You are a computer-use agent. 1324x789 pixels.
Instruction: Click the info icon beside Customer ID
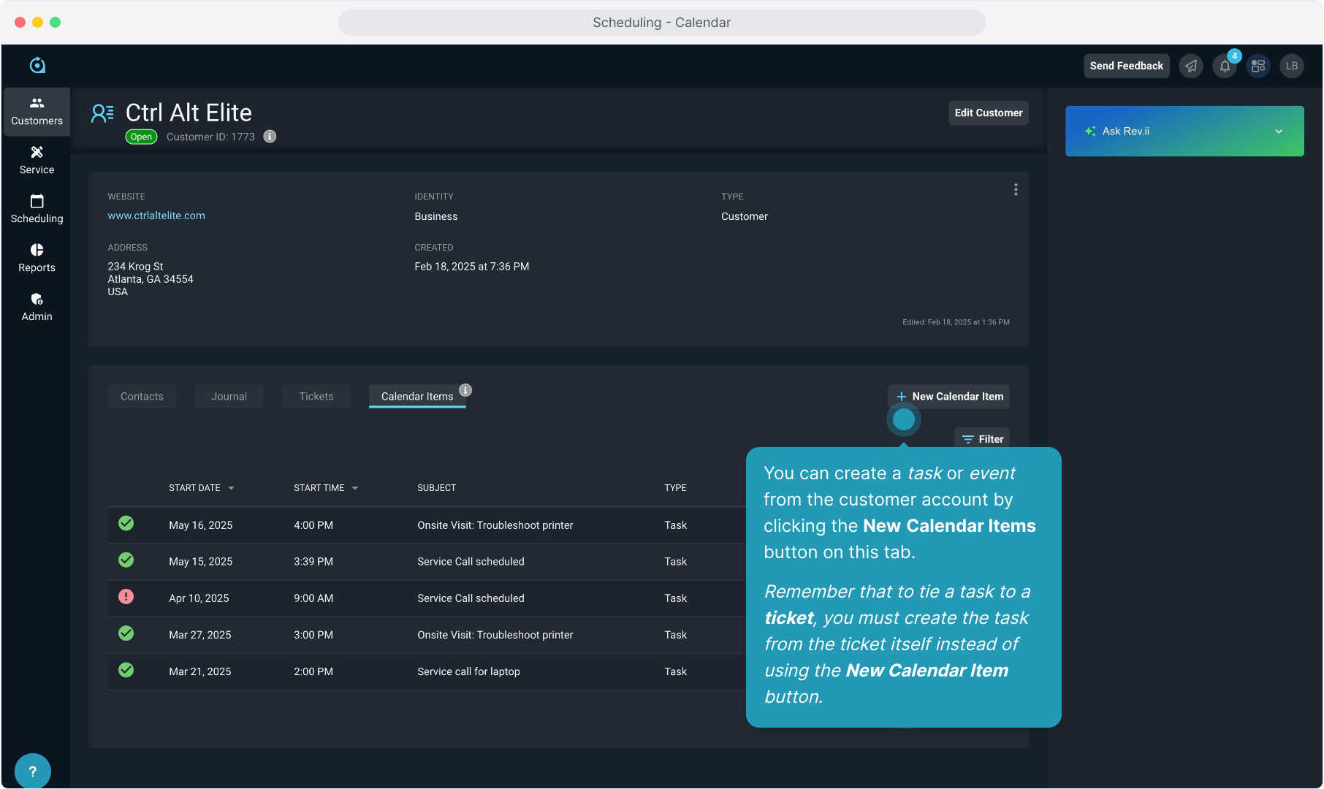pyautogui.click(x=270, y=137)
